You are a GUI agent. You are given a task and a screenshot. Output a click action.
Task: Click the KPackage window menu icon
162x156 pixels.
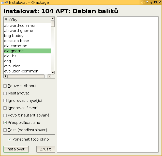point(2,2)
